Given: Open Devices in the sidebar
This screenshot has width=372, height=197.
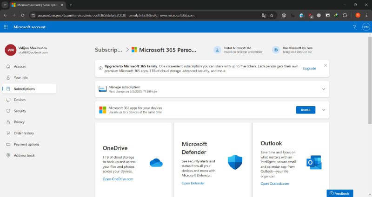Looking at the screenshot, I should point(29,100).
